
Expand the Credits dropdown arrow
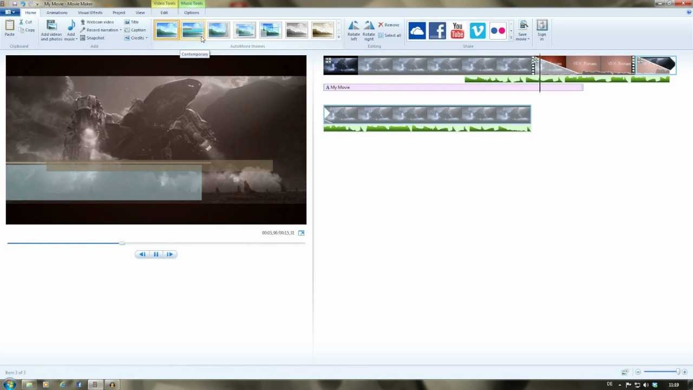click(x=146, y=38)
